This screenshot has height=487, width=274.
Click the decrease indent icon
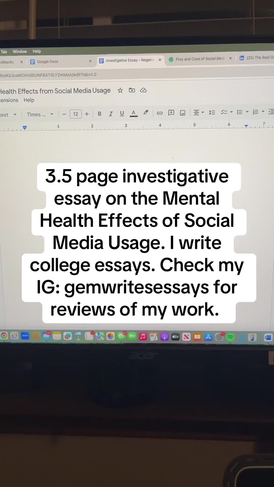click(x=271, y=111)
